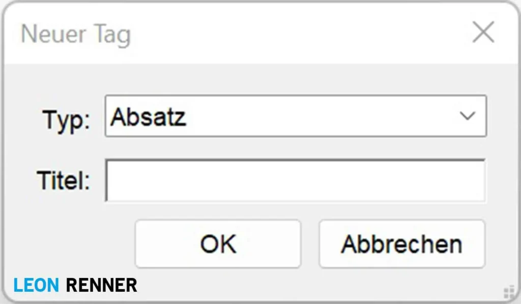
Task: Grab the size grip dots icon
Action: click(x=508, y=292)
